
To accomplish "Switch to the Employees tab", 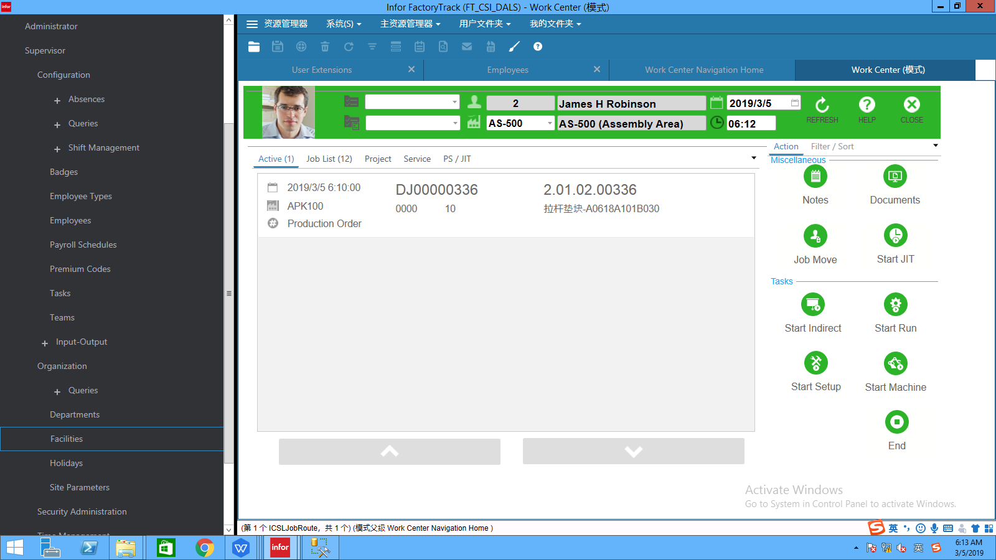I will click(x=508, y=70).
